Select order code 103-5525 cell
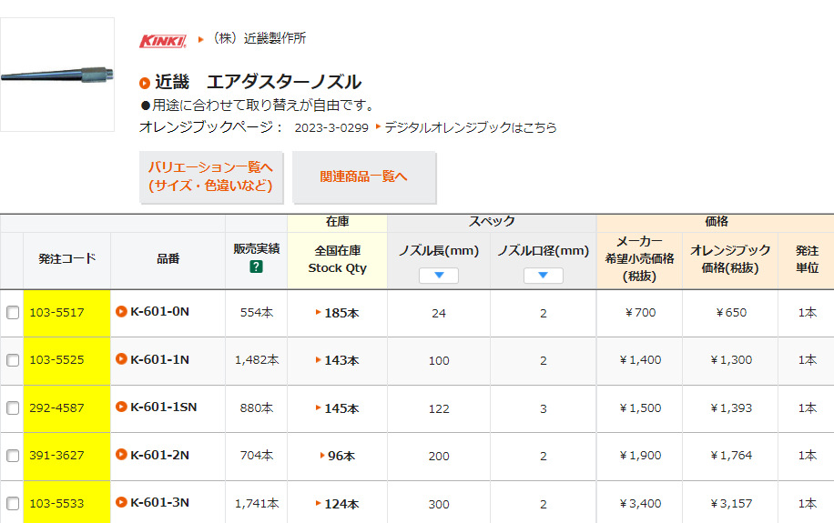 67,361
